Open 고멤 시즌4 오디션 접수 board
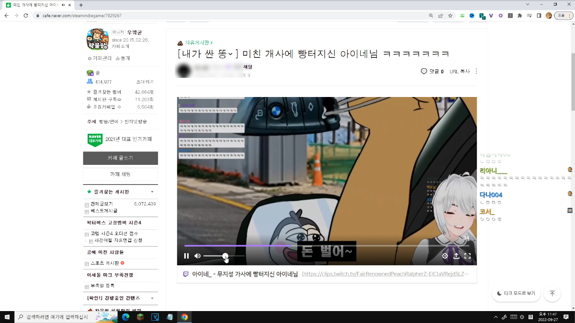This screenshot has width=575, height=323. point(114,234)
